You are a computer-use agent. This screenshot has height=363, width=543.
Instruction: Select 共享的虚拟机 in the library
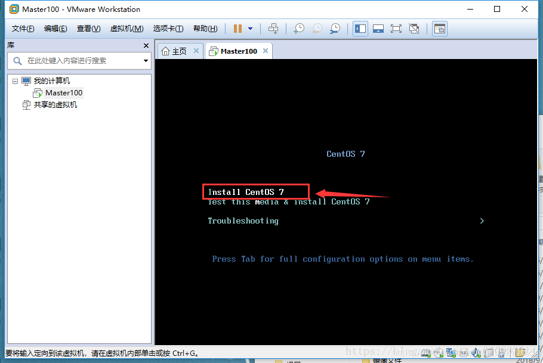click(55, 104)
